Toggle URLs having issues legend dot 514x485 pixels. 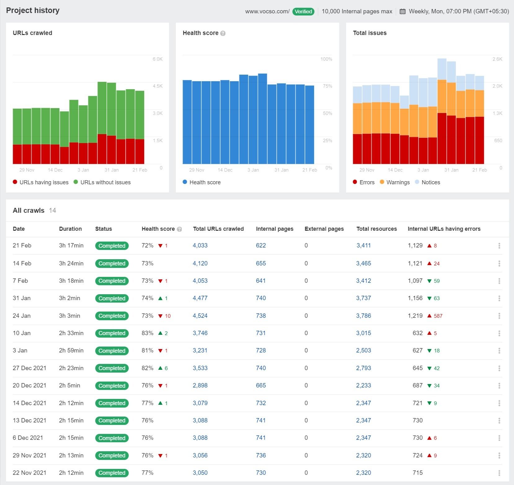[15, 182]
